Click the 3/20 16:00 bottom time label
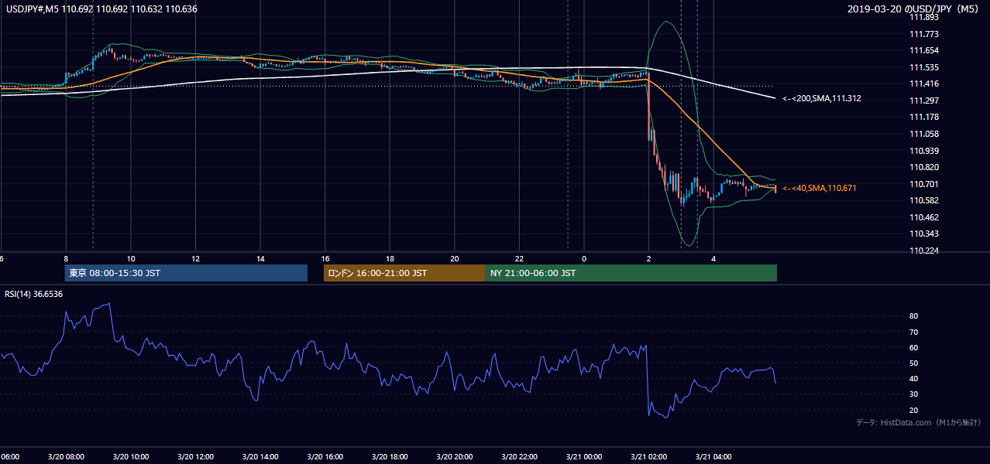This screenshot has width=990, height=464. pyautogui.click(x=325, y=456)
